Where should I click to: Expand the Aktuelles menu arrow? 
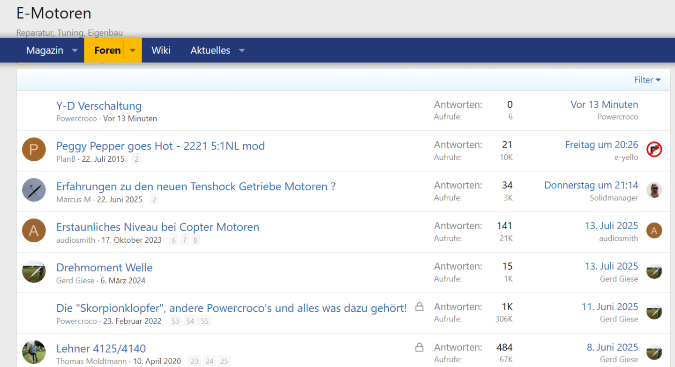242,50
